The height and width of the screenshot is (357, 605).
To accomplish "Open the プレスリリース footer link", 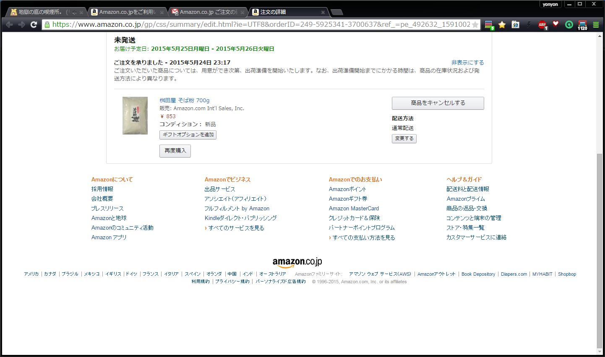I will 107,208.
